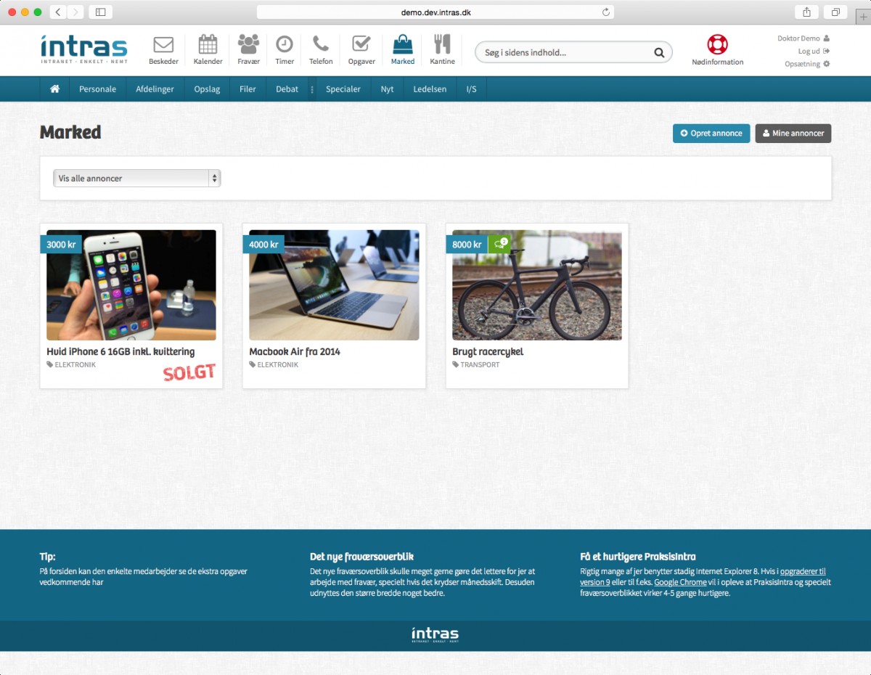The width and height of the screenshot is (871, 675).
Task: Click the home icon in the navigation bar
Action: tap(54, 88)
